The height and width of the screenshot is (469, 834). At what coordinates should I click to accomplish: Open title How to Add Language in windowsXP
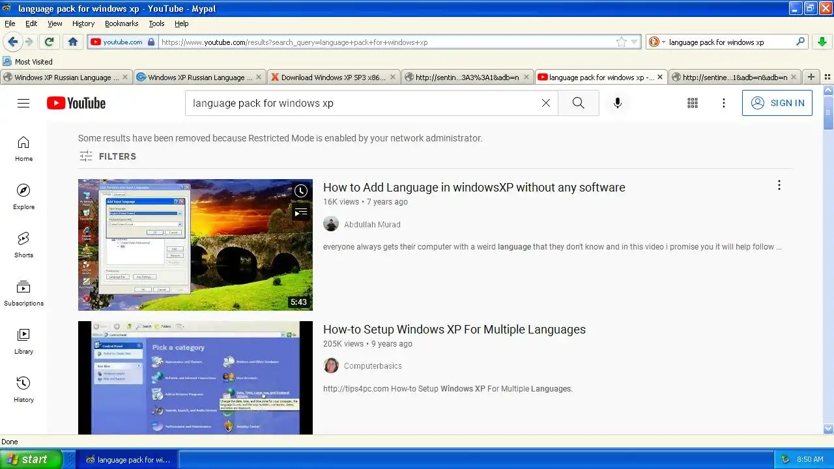coord(474,187)
